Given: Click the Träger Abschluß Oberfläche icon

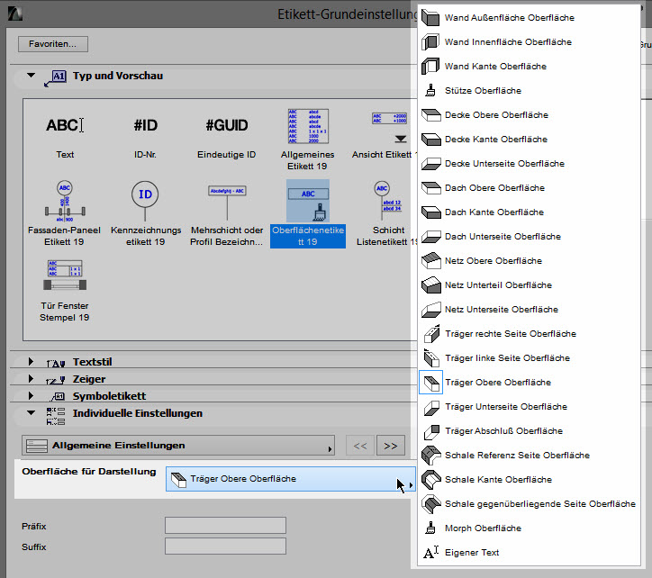Looking at the screenshot, I should (x=431, y=431).
